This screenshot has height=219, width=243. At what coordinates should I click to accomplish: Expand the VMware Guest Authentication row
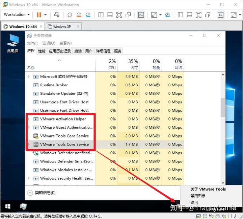pos(28,128)
